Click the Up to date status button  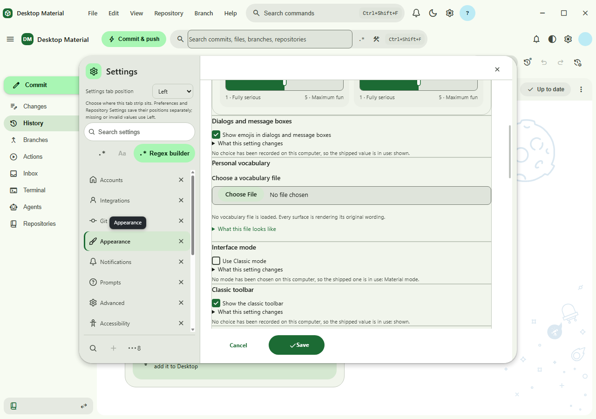click(x=546, y=89)
